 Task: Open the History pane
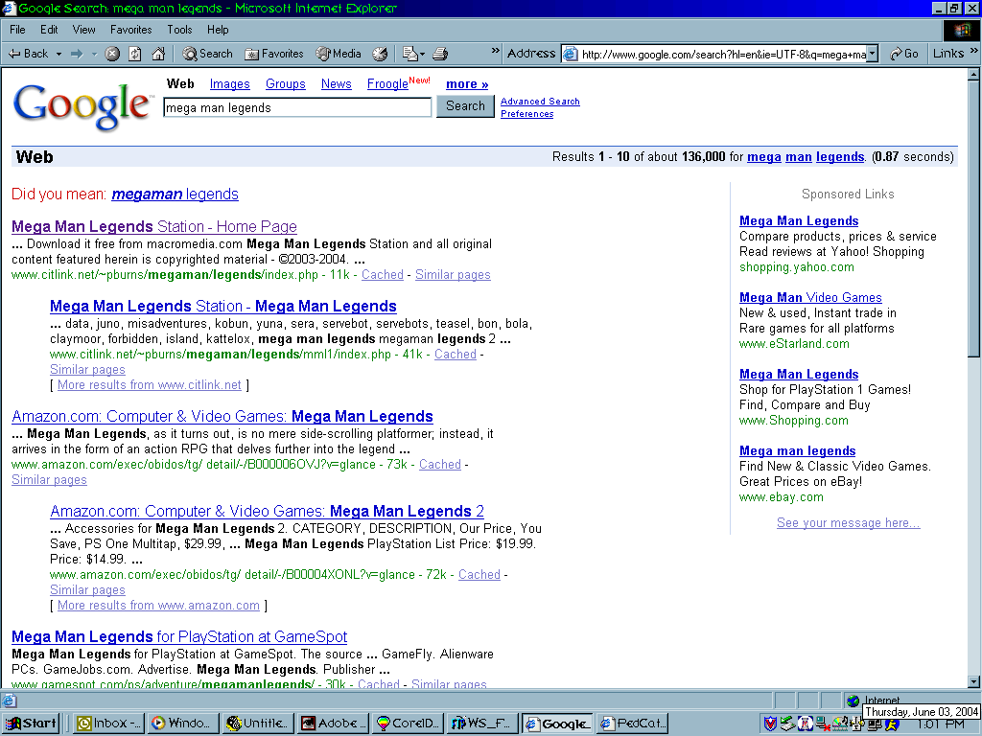pyautogui.click(x=380, y=54)
